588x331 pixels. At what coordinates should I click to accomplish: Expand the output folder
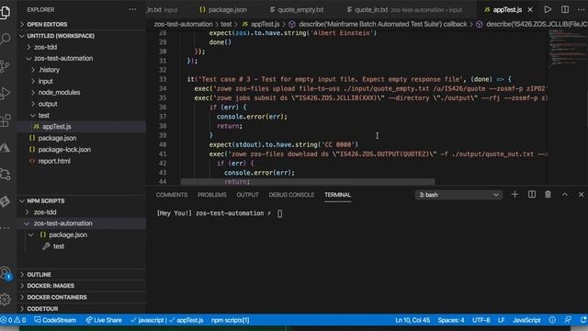click(81, 104)
